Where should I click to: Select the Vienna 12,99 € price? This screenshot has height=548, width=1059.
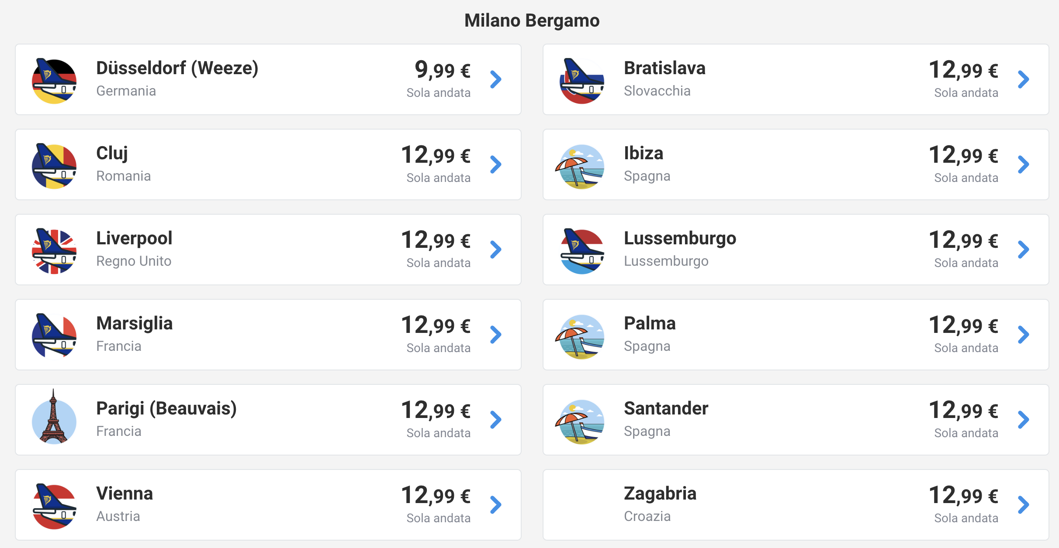[436, 495]
